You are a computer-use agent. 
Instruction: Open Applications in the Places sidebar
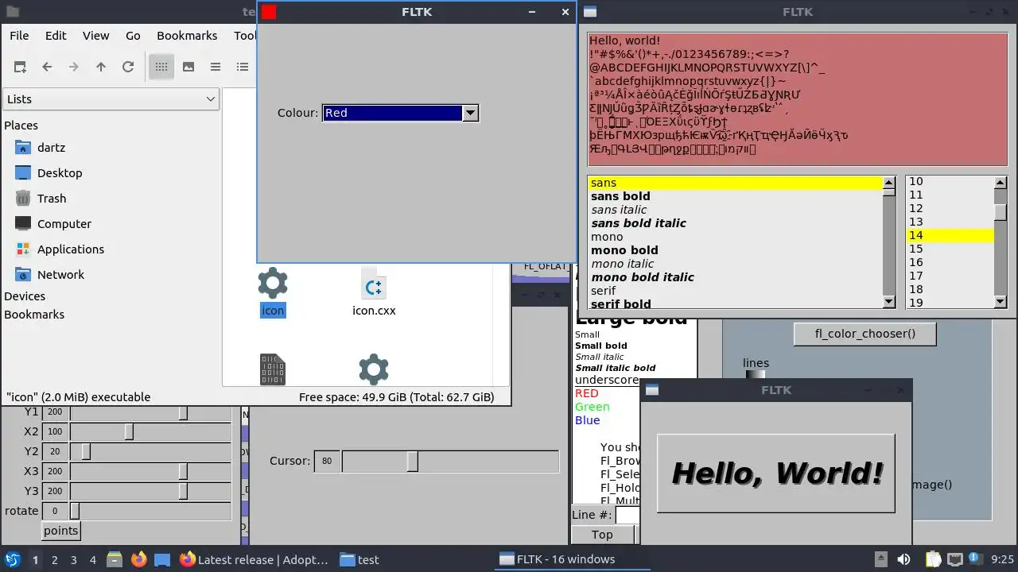tap(71, 249)
